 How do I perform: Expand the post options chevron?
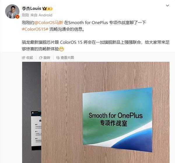pos(167,6)
